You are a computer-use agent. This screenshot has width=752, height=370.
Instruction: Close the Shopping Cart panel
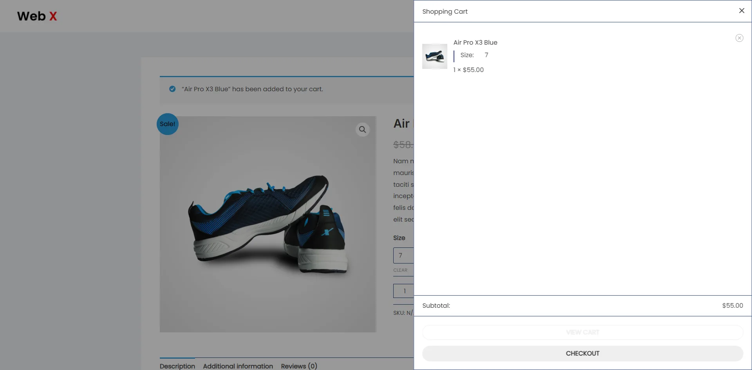(x=741, y=11)
